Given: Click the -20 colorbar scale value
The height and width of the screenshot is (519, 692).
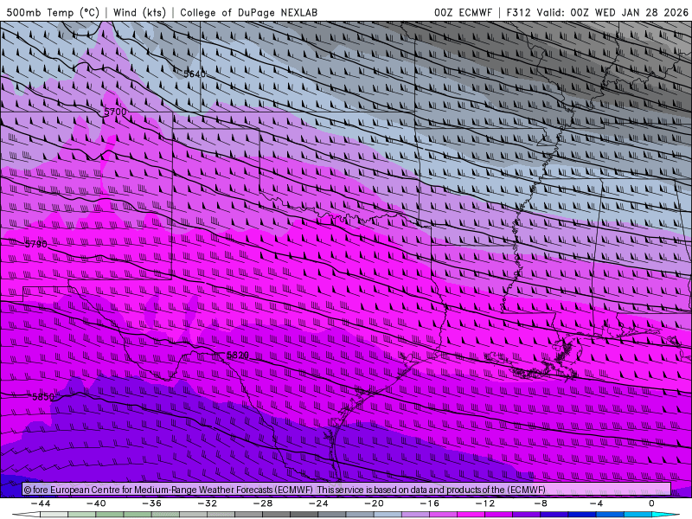Looking at the screenshot, I should tap(375, 503).
